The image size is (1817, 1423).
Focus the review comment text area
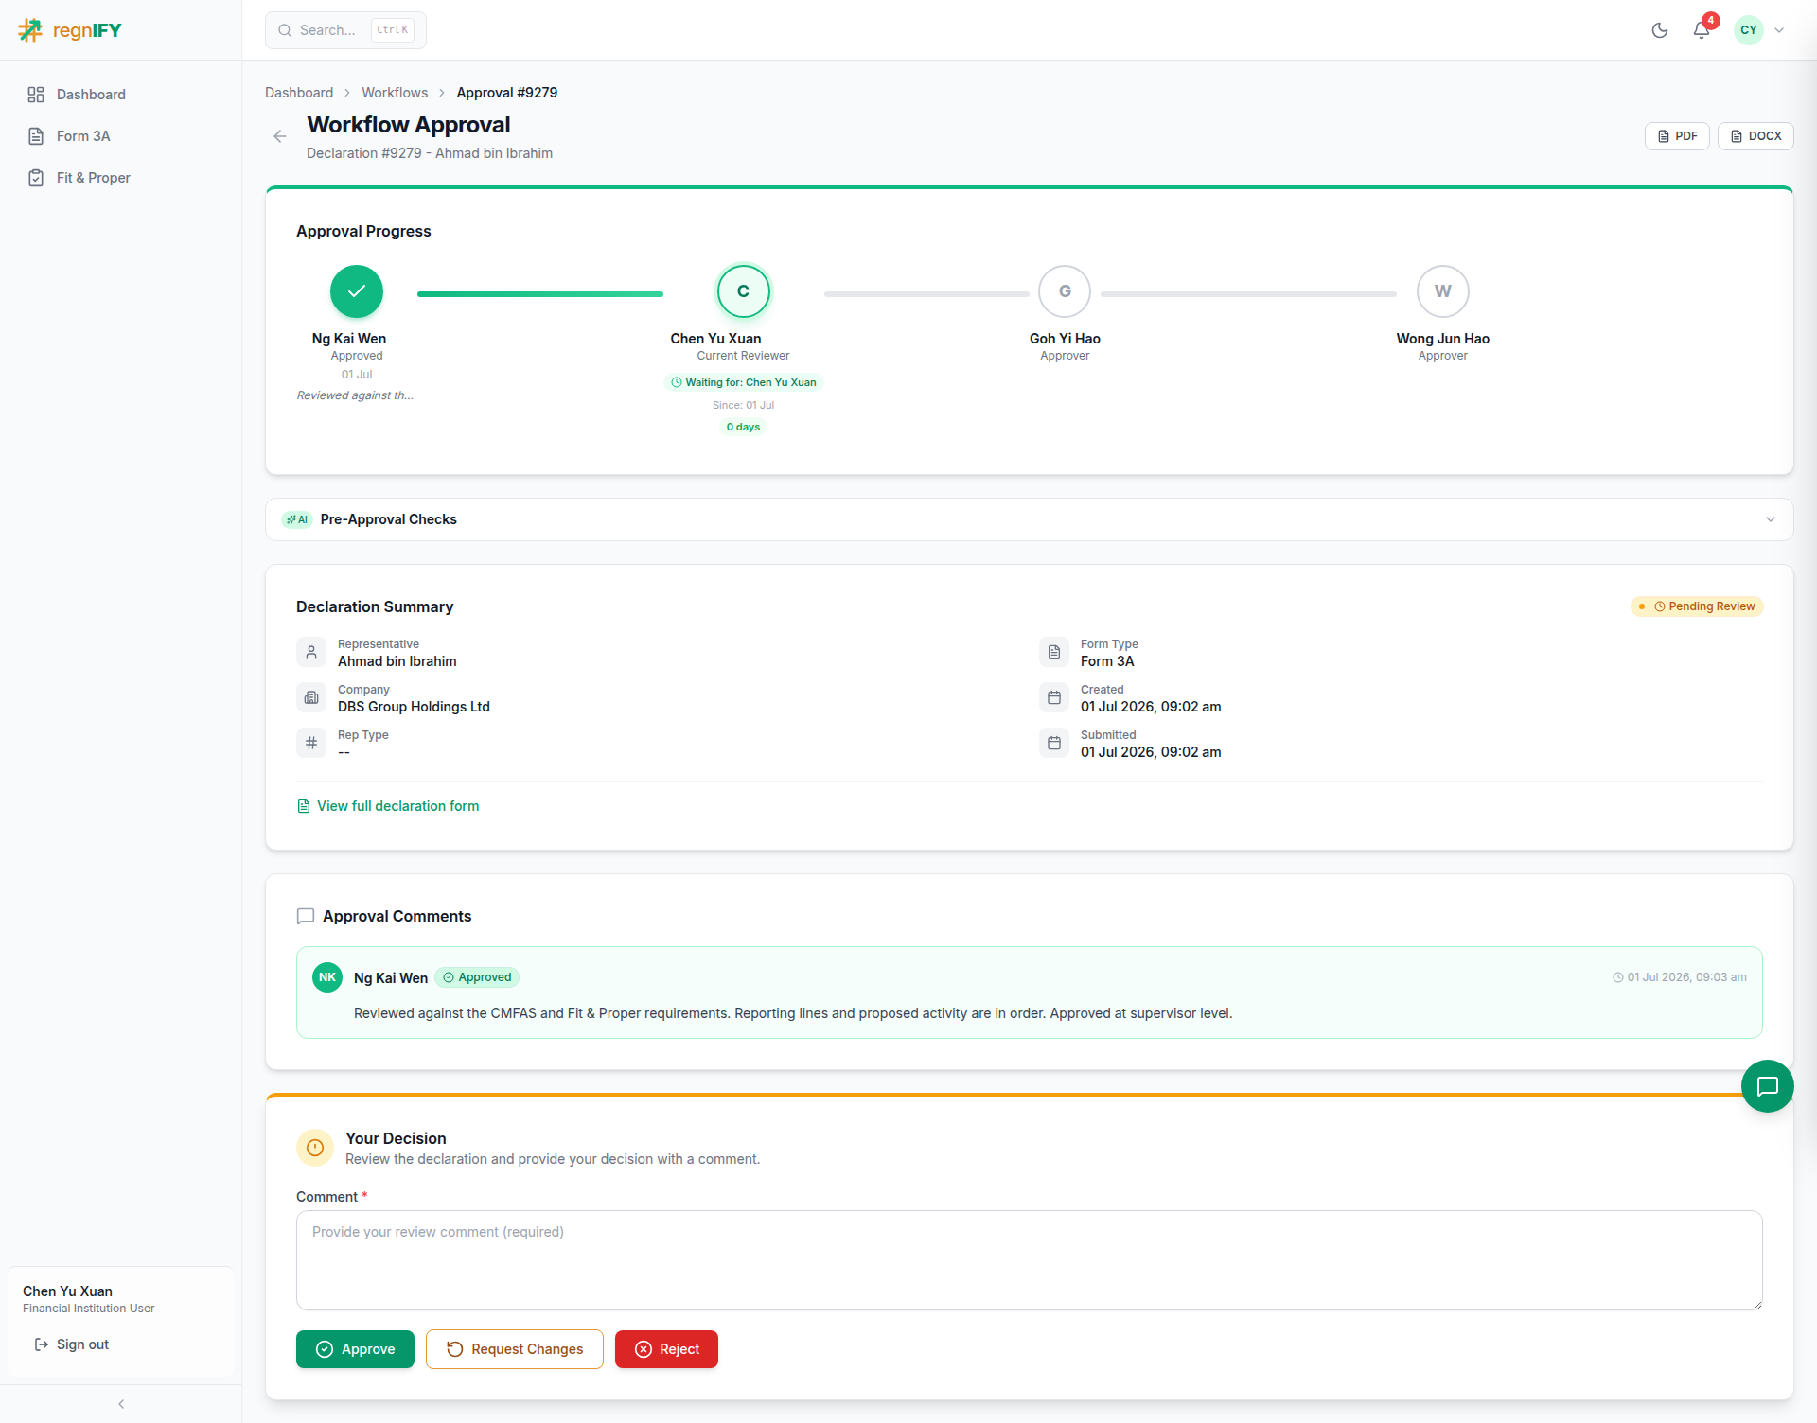pyautogui.click(x=1030, y=1260)
